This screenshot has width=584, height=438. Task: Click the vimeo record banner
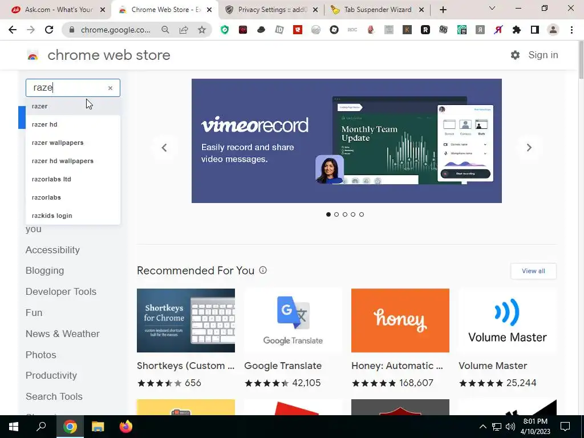346,141
